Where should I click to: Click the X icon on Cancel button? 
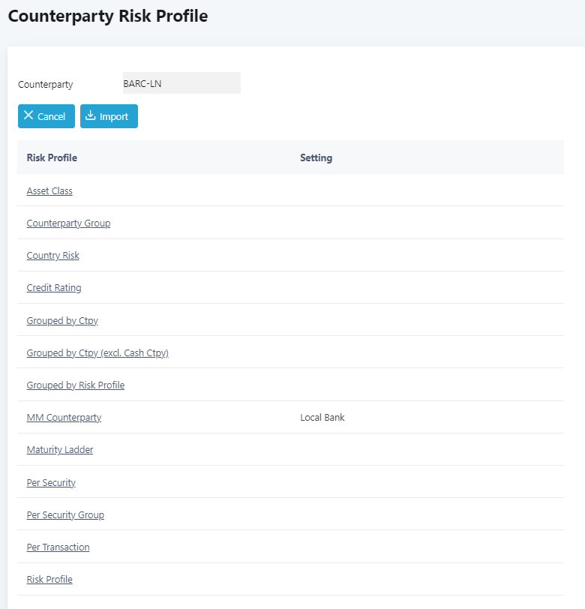(28, 115)
